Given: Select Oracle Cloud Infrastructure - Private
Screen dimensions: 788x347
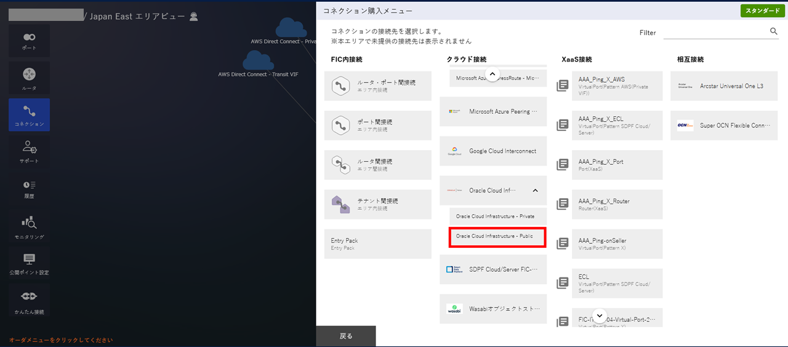Looking at the screenshot, I should [495, 217].
